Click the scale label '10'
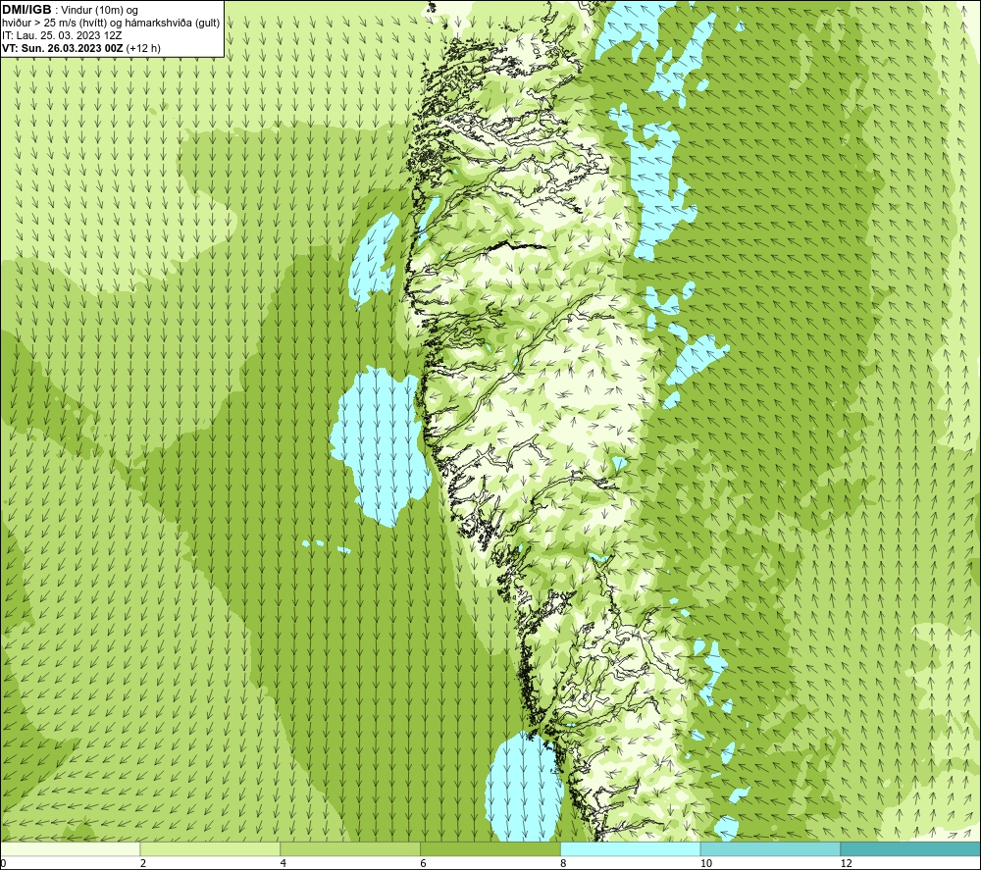 [705, 864]
